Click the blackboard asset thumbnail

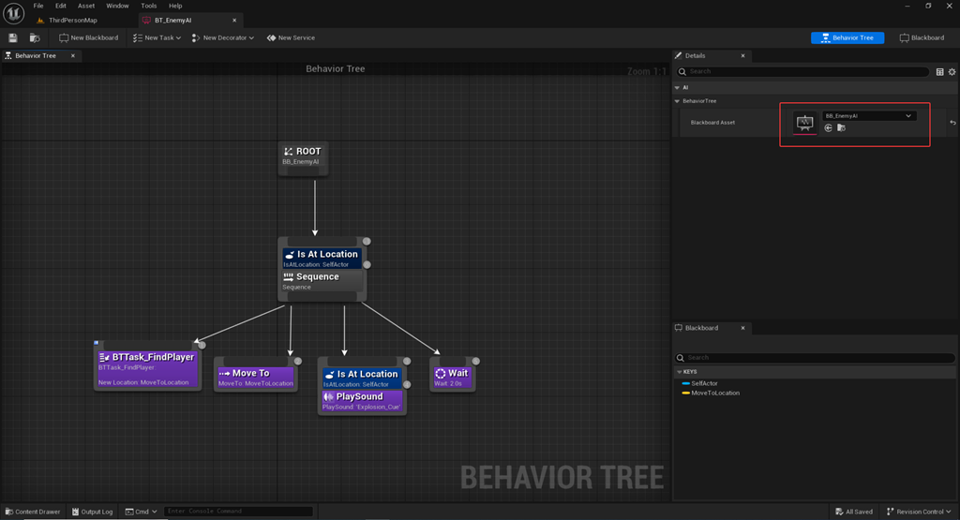pyautogui.click(x=804, y=123)
